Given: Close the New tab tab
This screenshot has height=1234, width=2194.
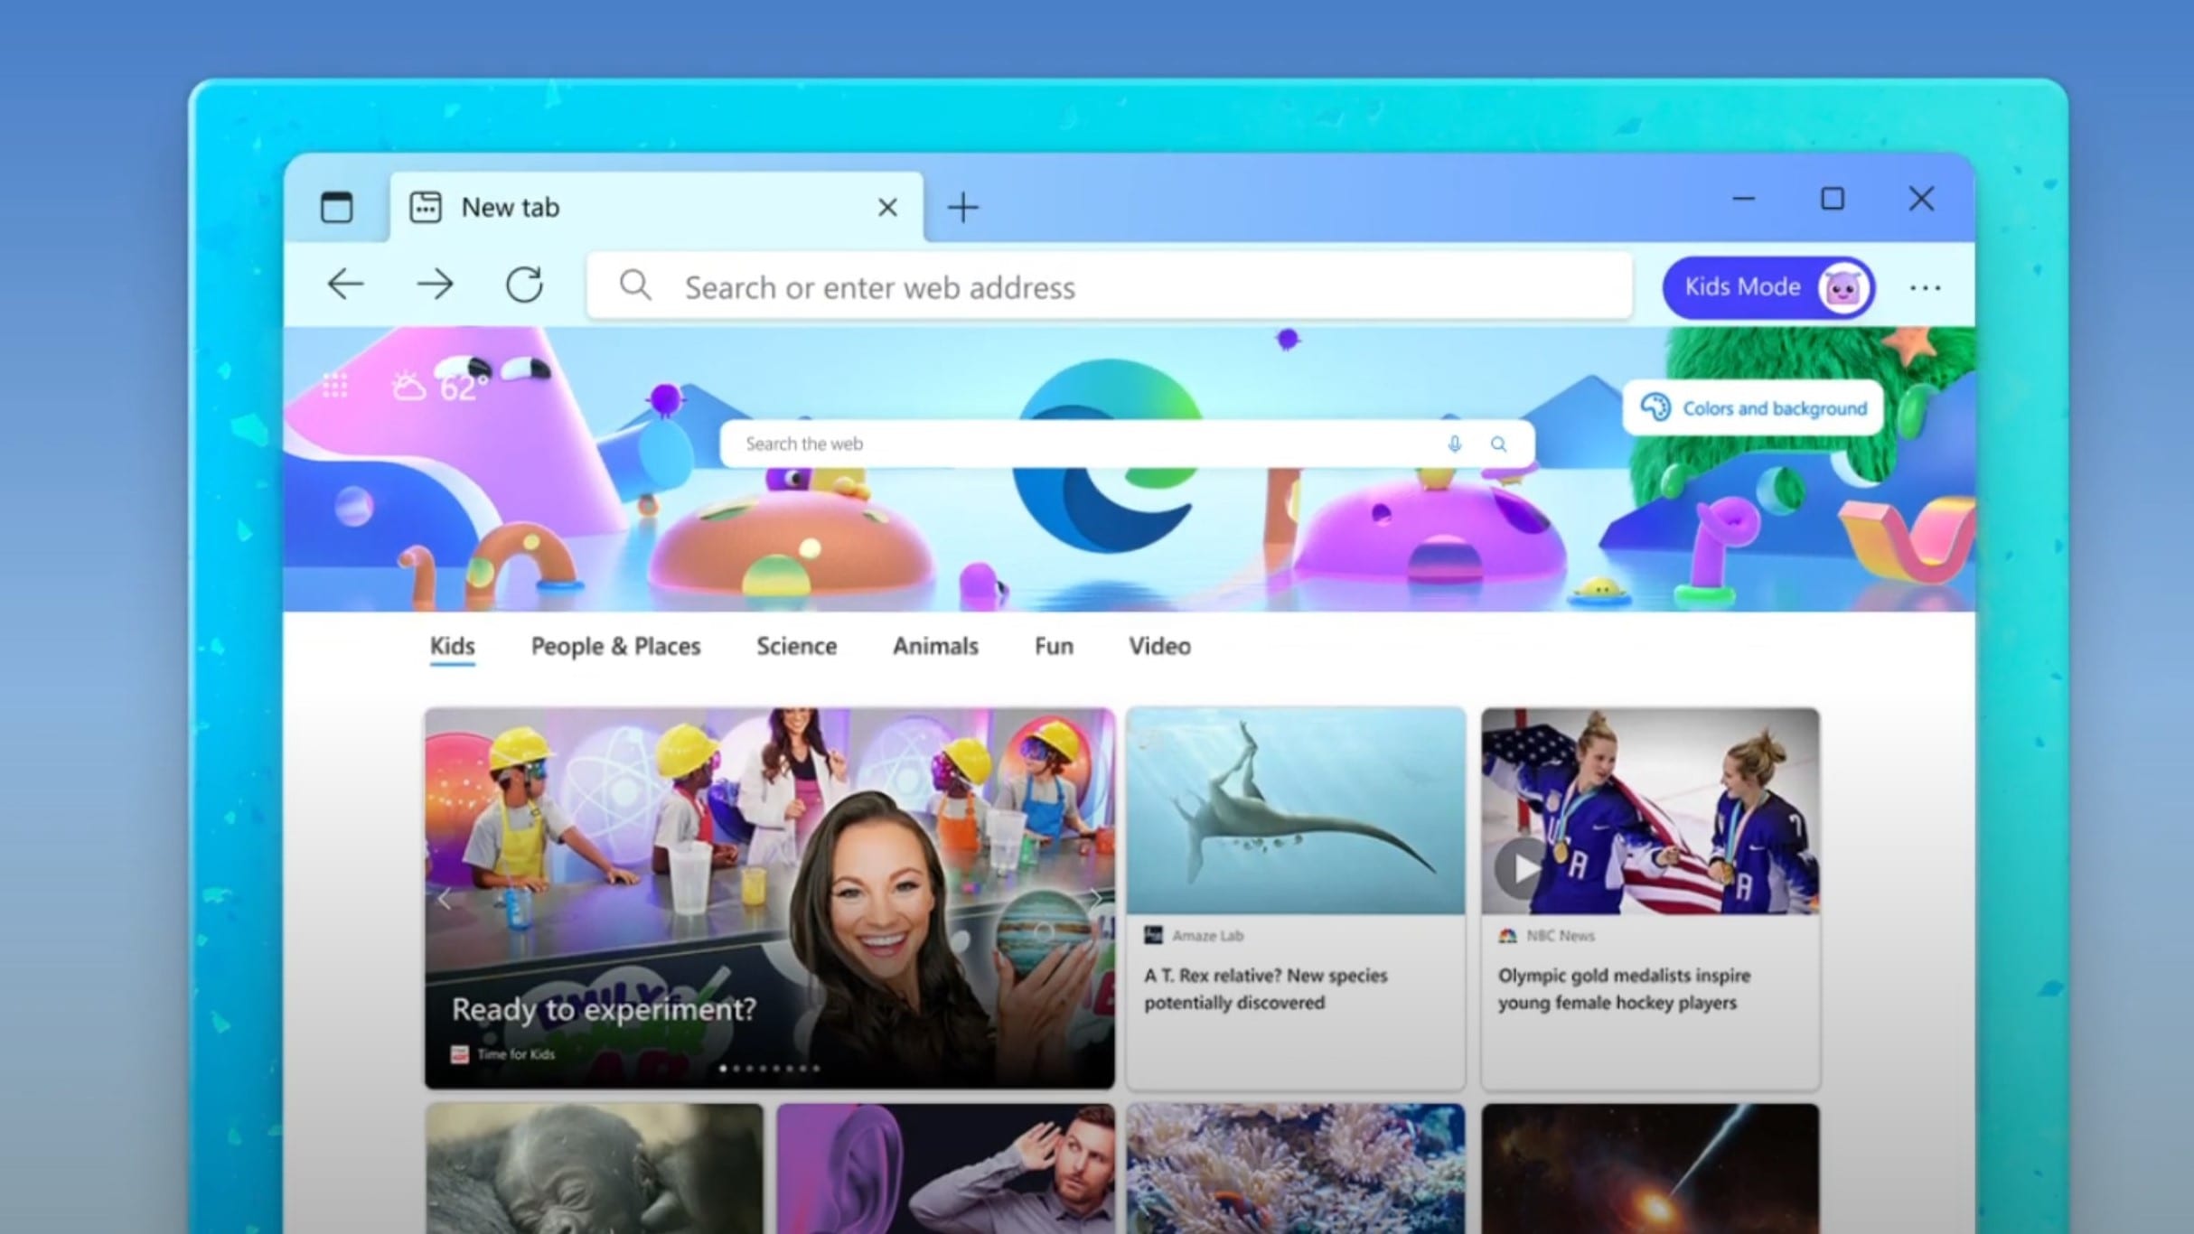Looking at the screenshot, I should coord(887,208).
